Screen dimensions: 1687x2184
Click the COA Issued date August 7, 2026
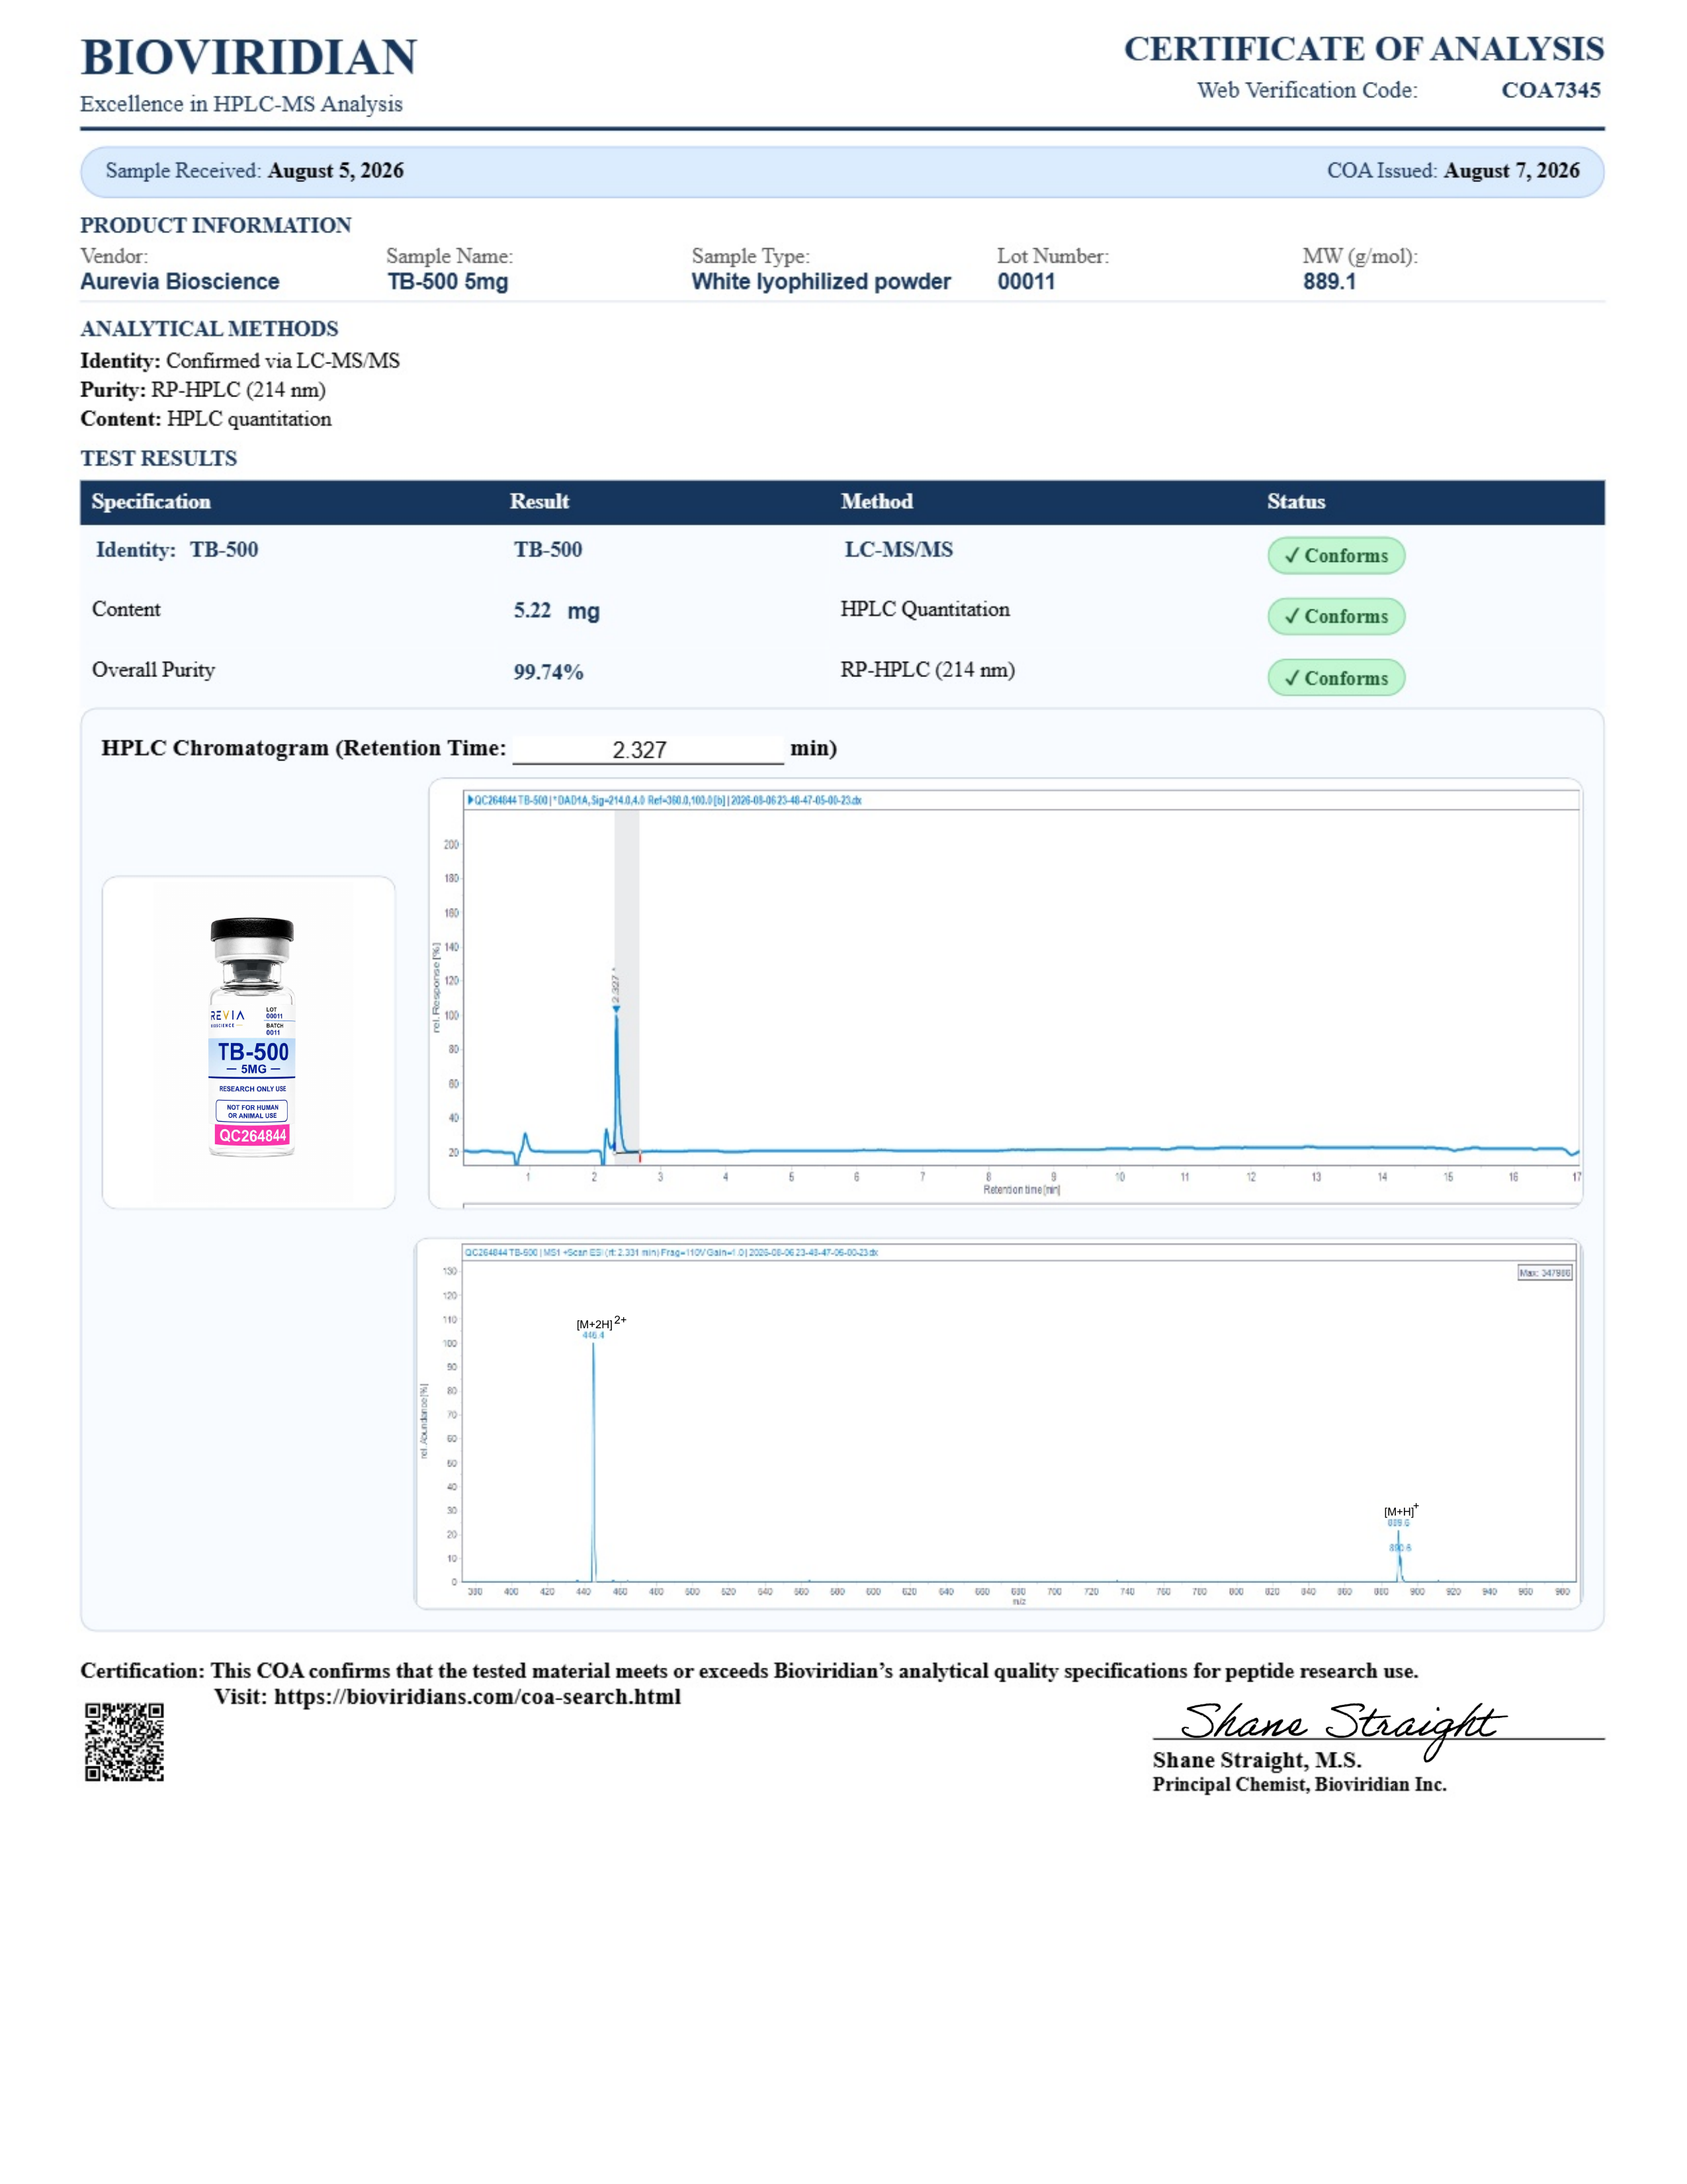(x=1512, y=171)
